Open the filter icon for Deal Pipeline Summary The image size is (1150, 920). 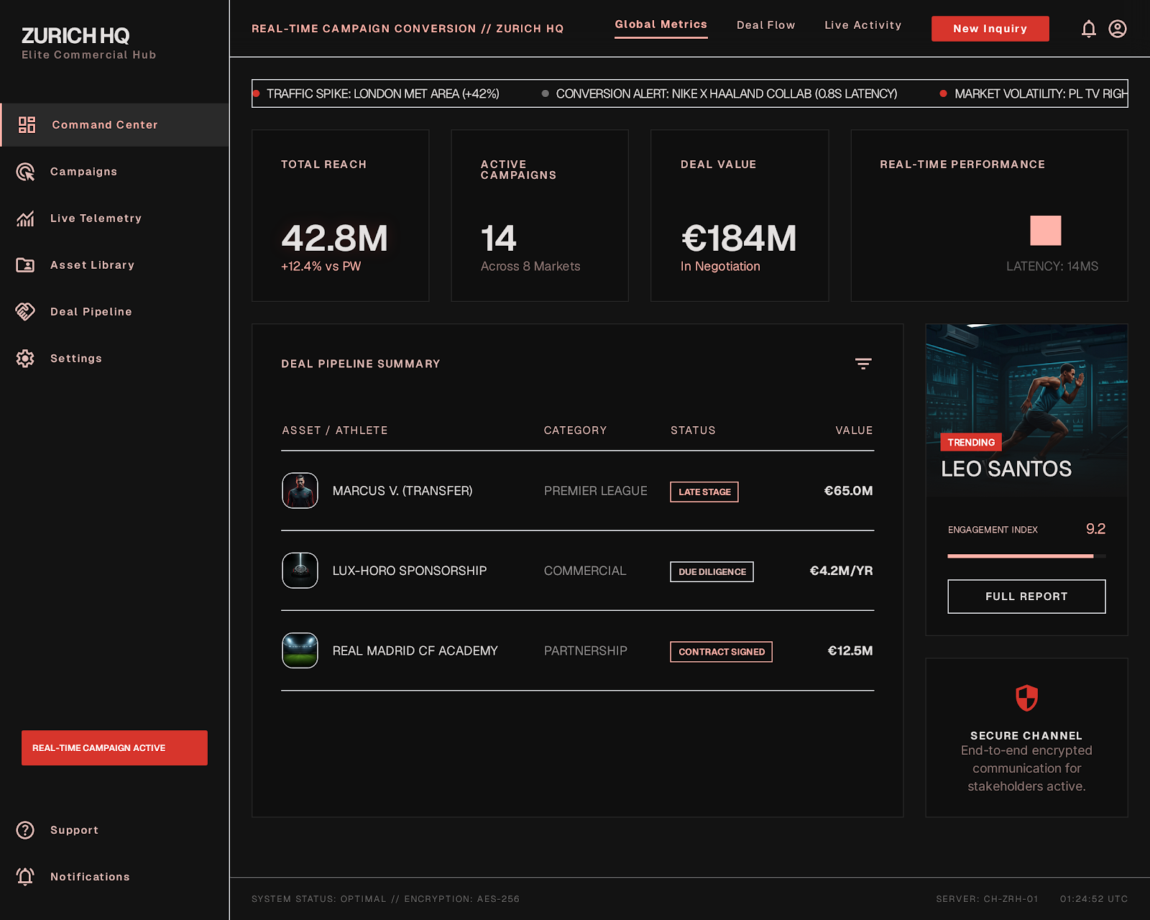pos(863,364)
